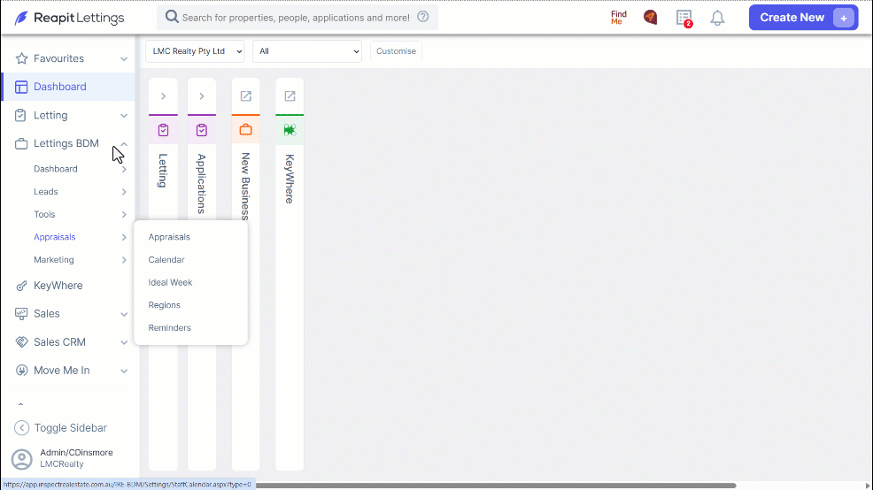Click into the search properties input field
This screenshot has height=490, width=873.
pyautogui.click(x=297, y=18)
